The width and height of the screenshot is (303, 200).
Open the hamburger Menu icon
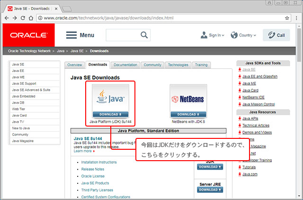point(71,35)
